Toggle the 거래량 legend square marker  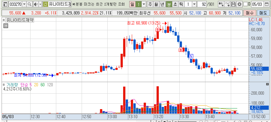[4, 85]
